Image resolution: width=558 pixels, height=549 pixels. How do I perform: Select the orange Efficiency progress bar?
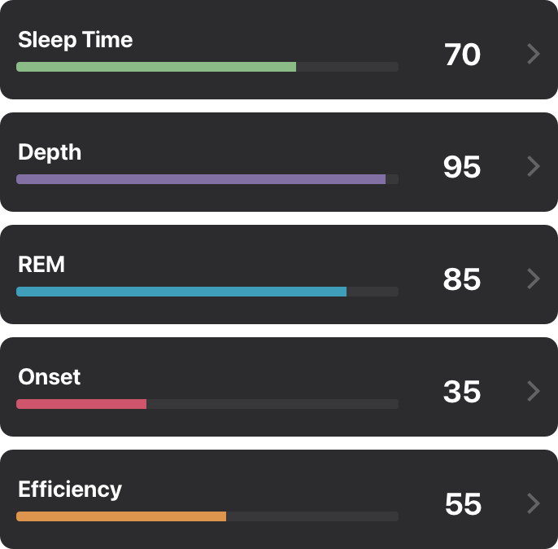pos(121,516)
